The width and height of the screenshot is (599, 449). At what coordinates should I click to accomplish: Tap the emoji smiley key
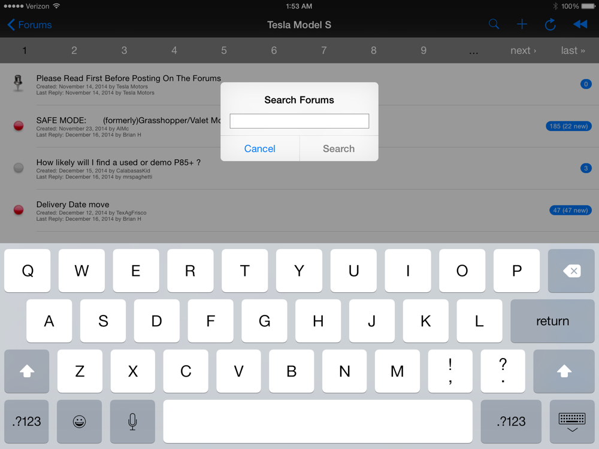(79, 421)
